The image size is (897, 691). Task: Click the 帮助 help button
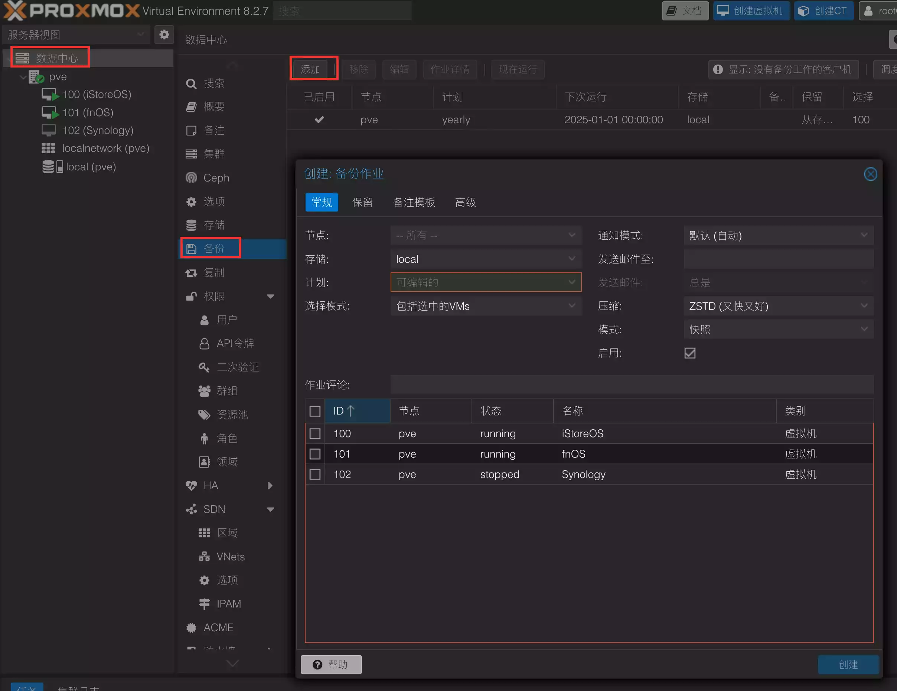(x=331, y=664)
